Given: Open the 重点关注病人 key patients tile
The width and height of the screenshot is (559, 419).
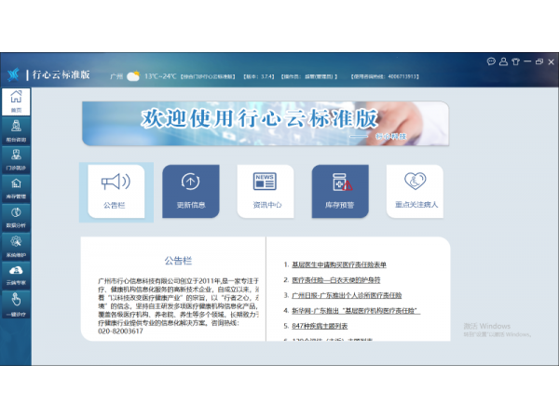Looking at the screenshot, I should (x=416, y=189).
